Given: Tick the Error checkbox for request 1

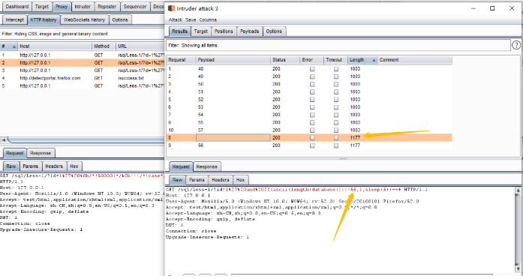Looking at the screenshot, I should coord(312,69).
